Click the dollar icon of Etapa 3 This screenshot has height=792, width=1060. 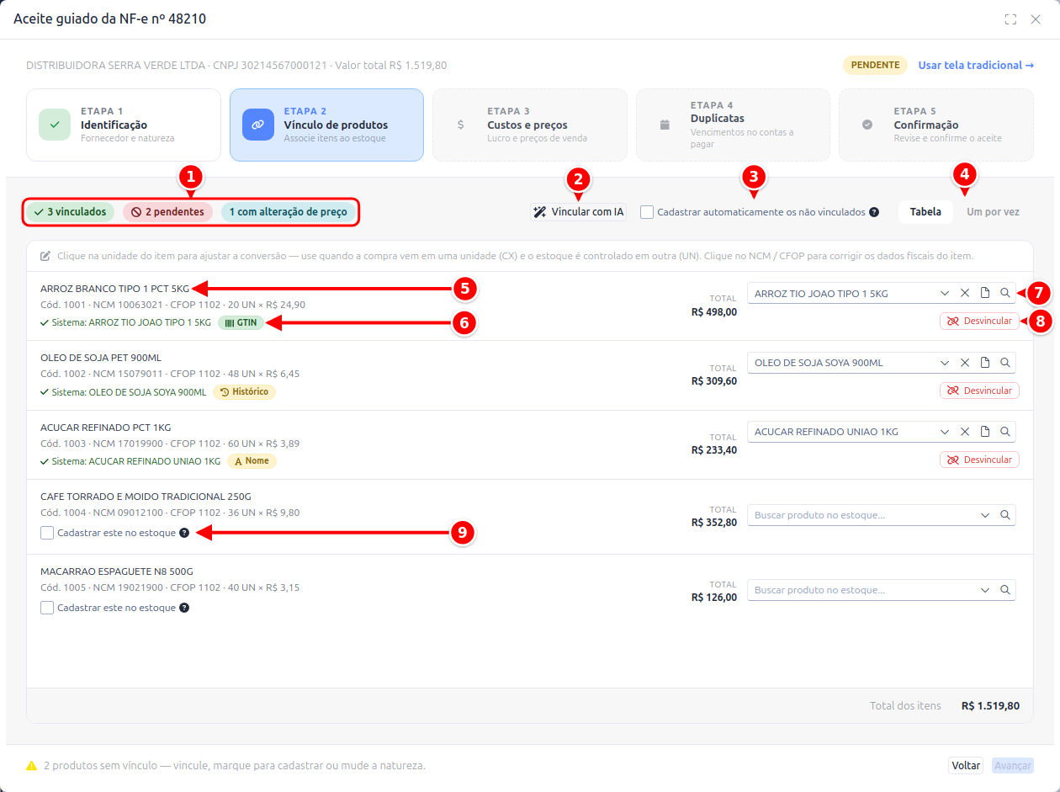461,125
